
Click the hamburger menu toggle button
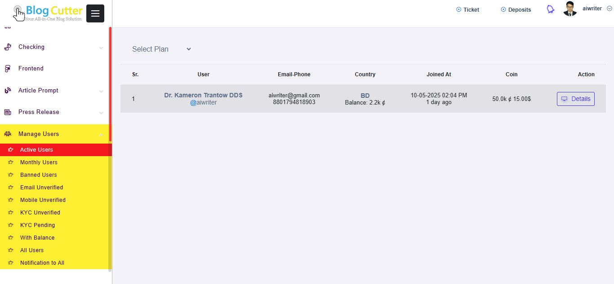click(x=95, y=13)
